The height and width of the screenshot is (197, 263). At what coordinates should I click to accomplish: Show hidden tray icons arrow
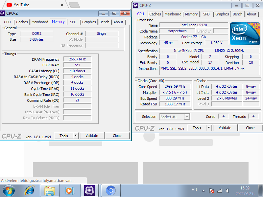pyautogui.click(x=203, y=191)
